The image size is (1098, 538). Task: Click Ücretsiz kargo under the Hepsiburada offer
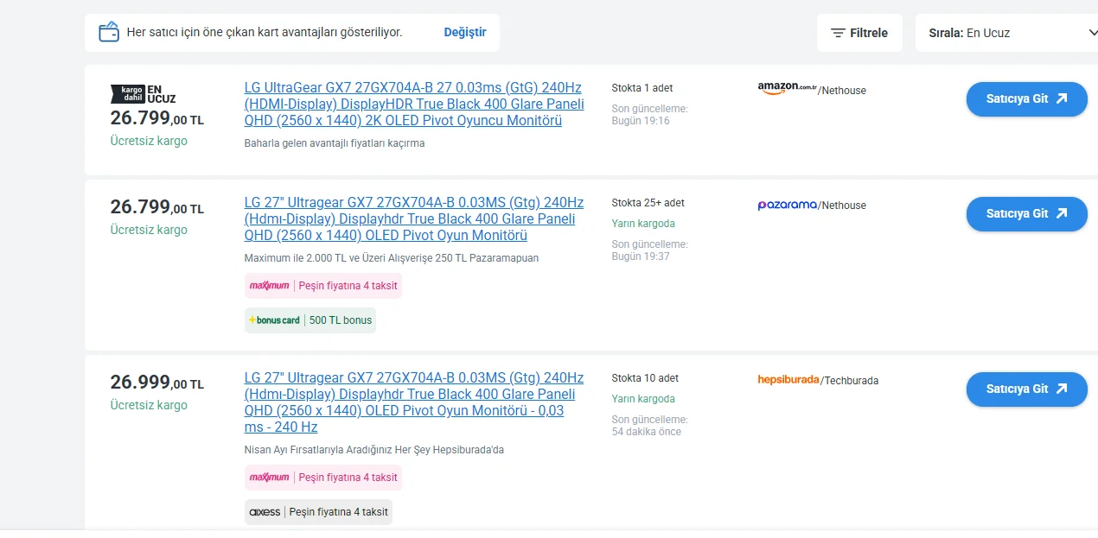point(149,405)
